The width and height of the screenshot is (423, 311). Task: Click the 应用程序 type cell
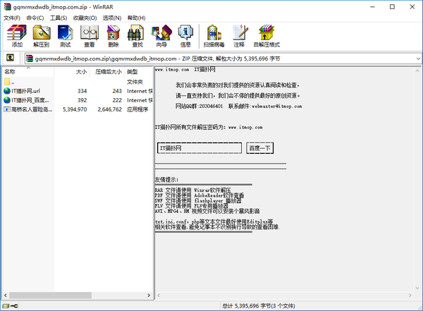click(x=137, y=109)
